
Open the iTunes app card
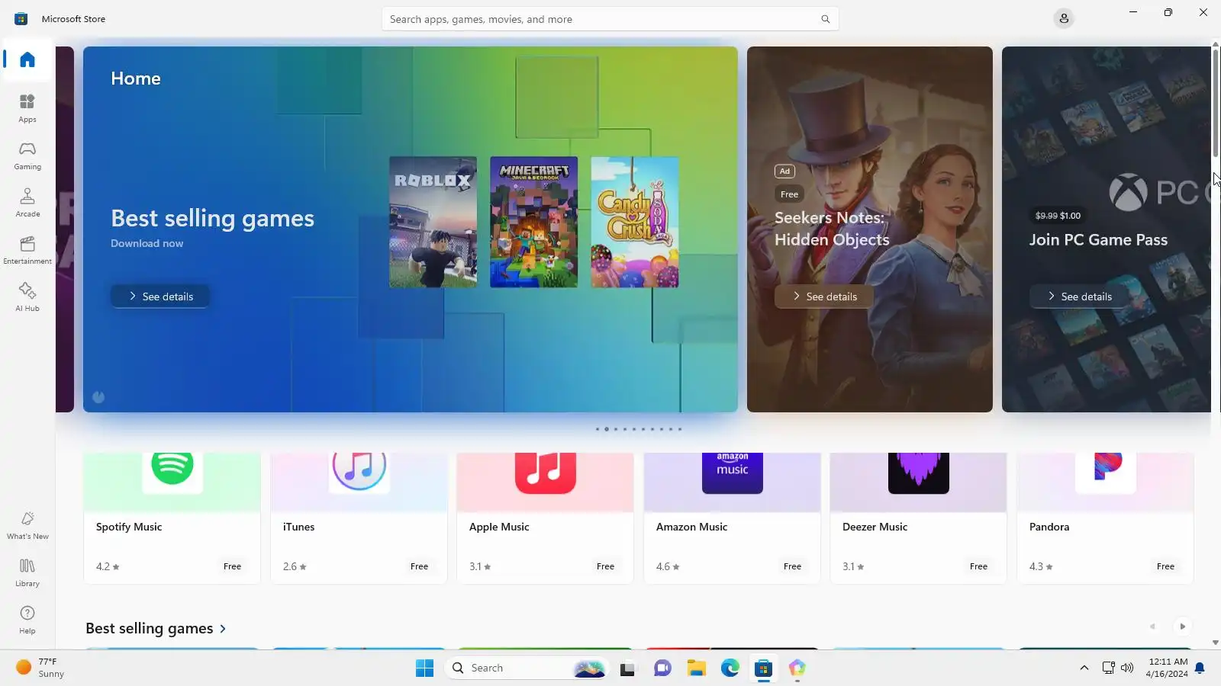(359, 518)
